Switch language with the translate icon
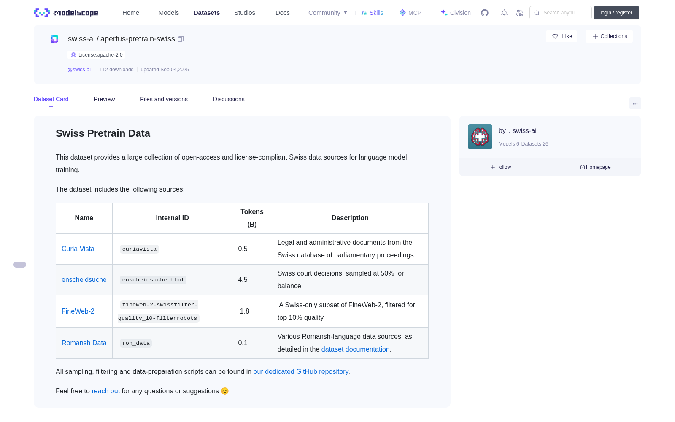675x422 pixels. coord(520,13)
